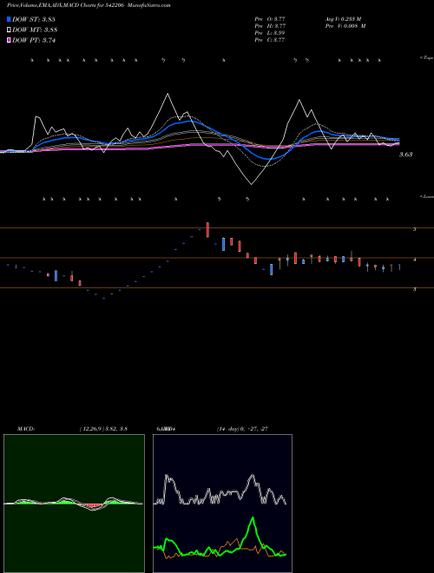Click the thick blue DOW ST moving average line
434x573 pixels.
point(188,121)
